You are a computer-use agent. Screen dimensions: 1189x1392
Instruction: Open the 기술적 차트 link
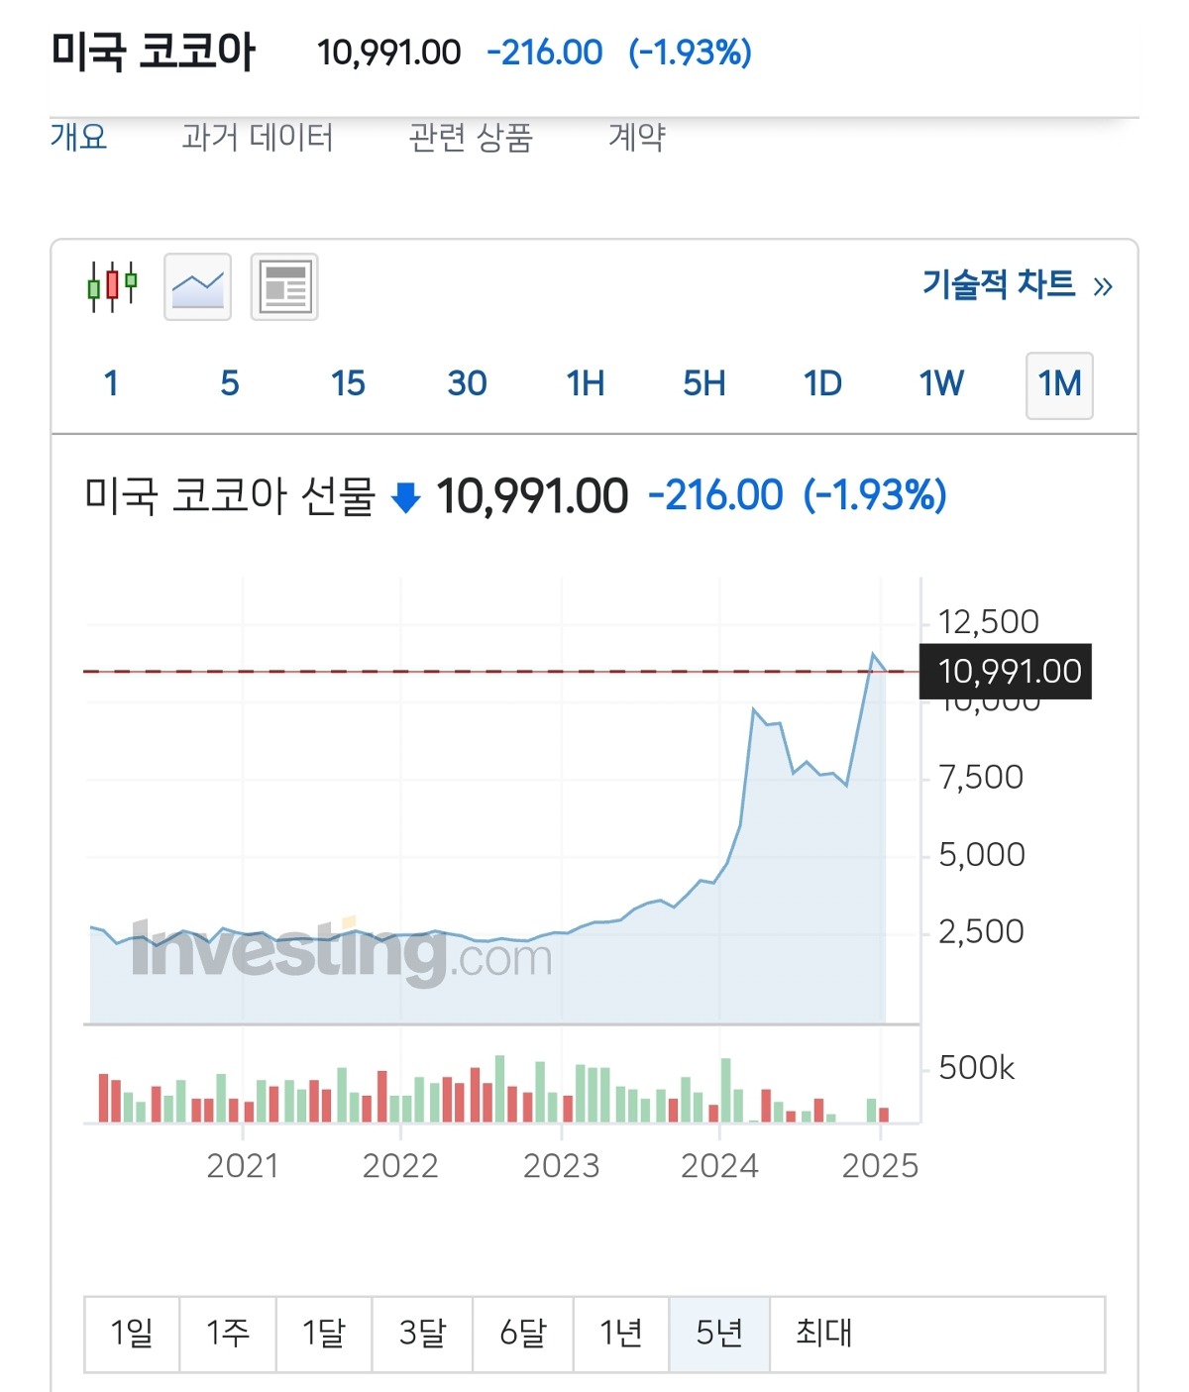(x=1017, y=285)
